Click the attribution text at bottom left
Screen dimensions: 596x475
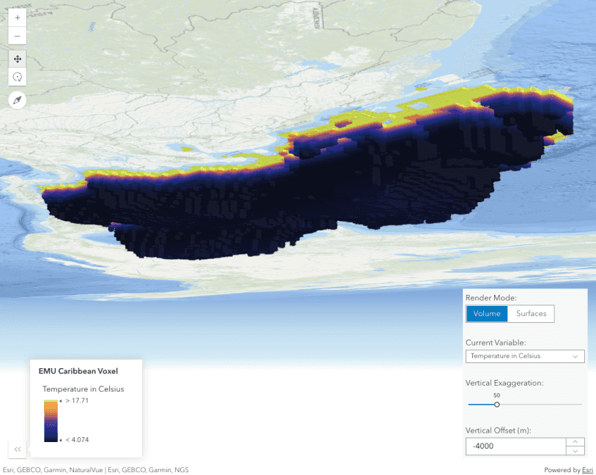[x=95, y=470]
